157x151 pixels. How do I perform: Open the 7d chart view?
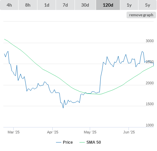(65, 5)
